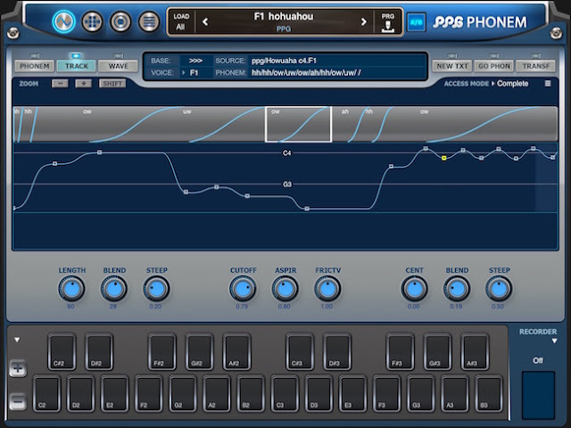Go to the next preset arrow
The width and height of the screenshot is (571, 428).
[363, 22]
